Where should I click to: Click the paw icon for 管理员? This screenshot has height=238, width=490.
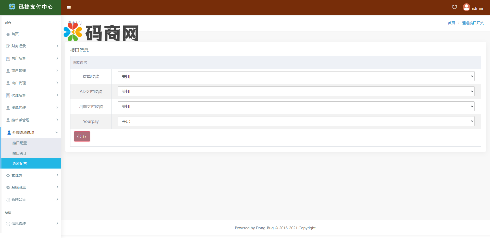[8, 175]
